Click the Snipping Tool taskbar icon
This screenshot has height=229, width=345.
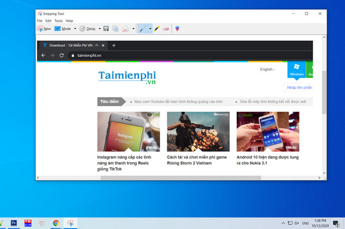[70, 223]
